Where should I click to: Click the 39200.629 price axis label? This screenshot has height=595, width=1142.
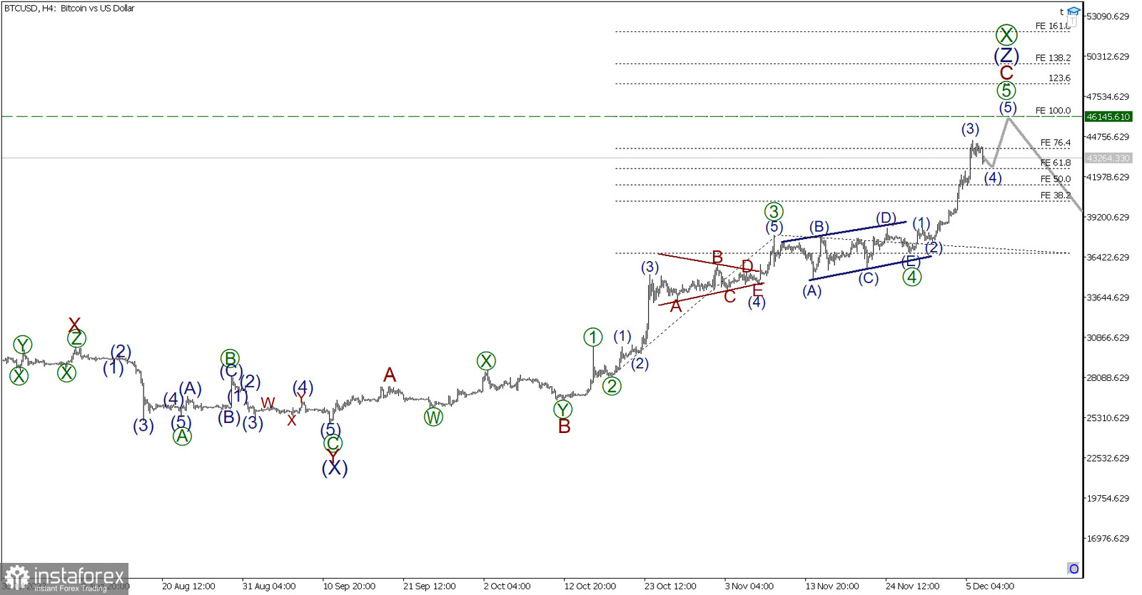coord(1108,217)
